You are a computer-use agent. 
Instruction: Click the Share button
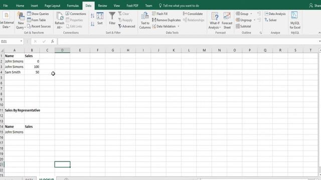(x=315, y=5)
